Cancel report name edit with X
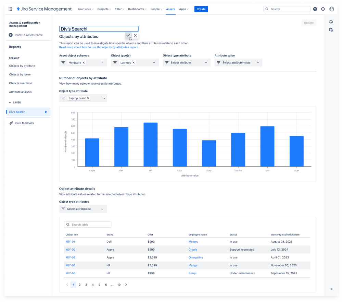342x302 pixels. point(136,35)
